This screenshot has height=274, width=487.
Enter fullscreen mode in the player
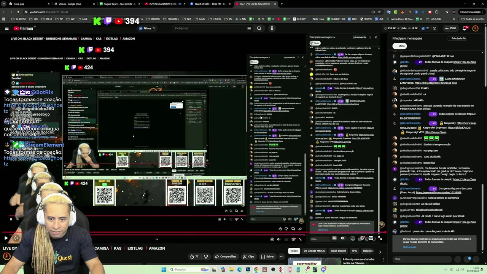pos(380,238)
